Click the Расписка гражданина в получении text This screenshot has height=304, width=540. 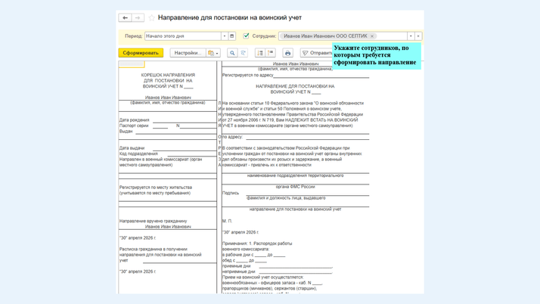pyautogui.click(x=154, y=249)
